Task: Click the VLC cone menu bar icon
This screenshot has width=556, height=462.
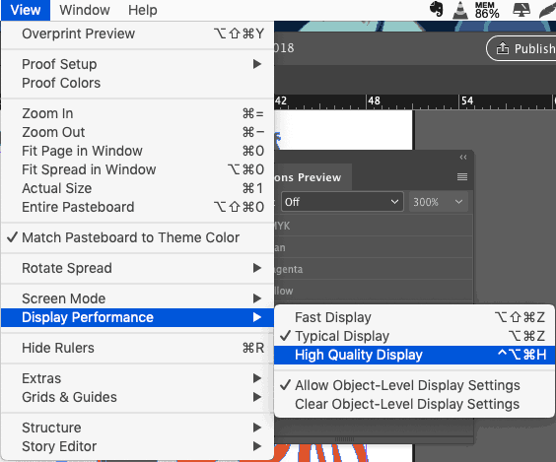Action: pyautogui.click(x=460, y=10)
